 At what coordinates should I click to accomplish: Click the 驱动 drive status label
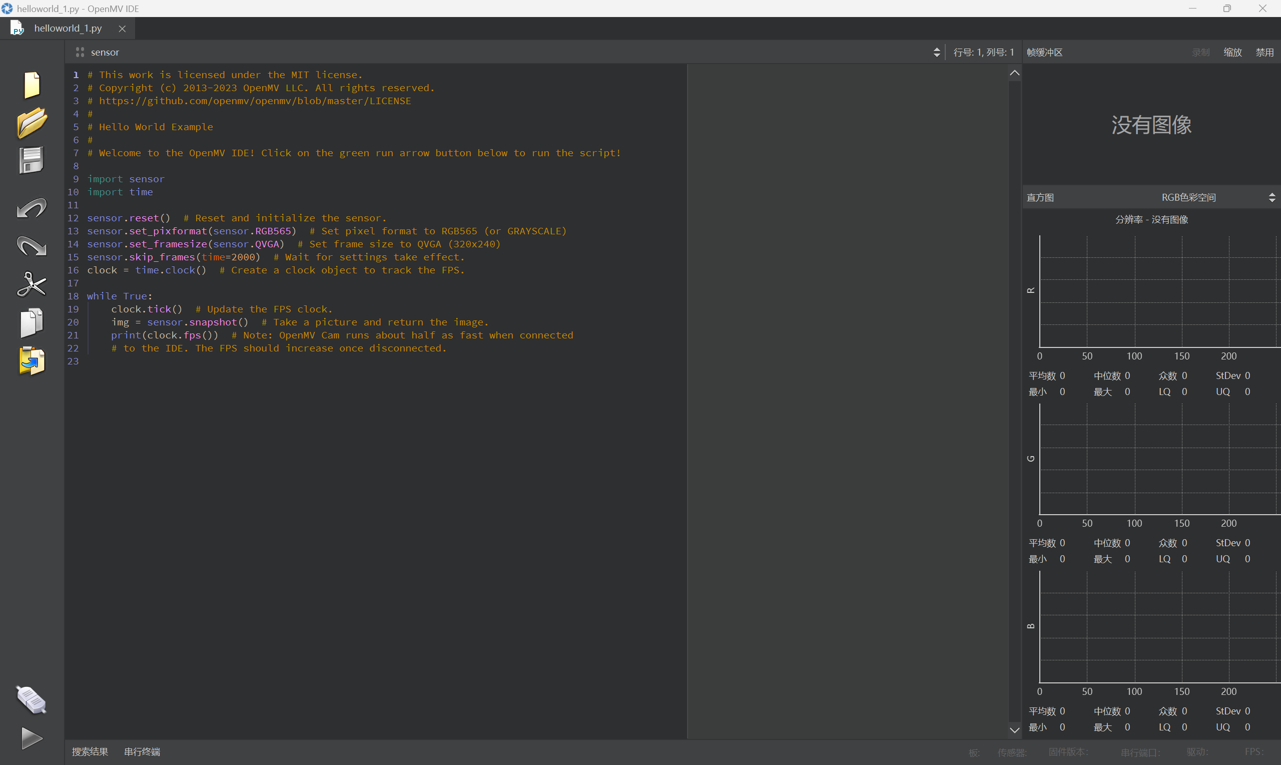click(1197, 752)
